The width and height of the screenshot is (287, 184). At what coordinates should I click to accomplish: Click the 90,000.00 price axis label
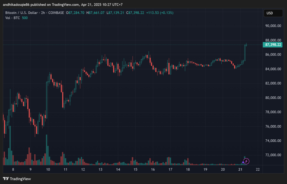point(273,26)
